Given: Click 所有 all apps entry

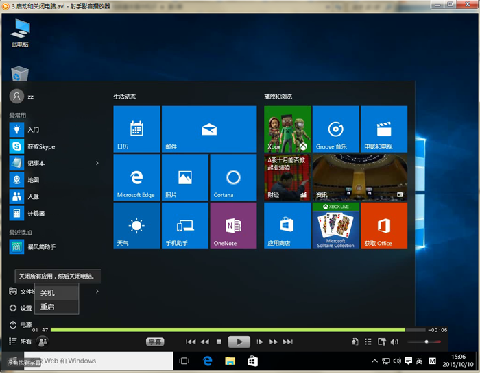Looking at the screenshot, I should tap(21, 342).
